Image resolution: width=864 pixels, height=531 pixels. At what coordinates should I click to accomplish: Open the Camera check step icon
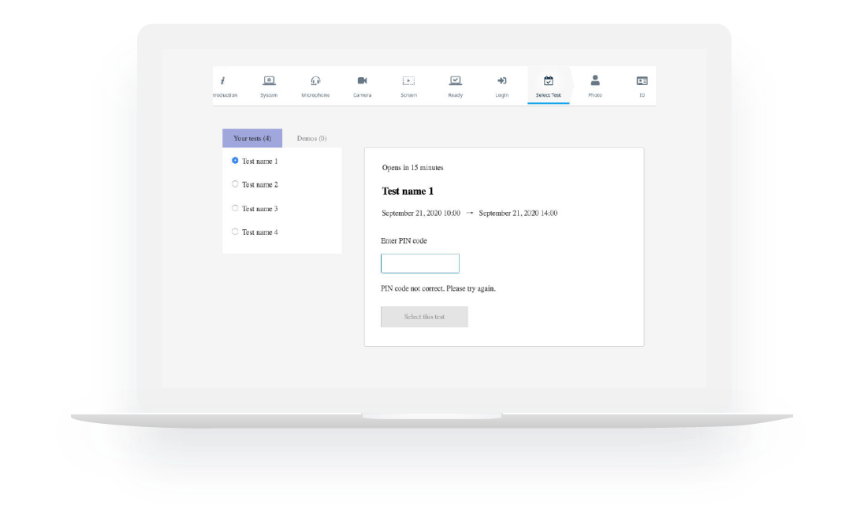point(362,80)
